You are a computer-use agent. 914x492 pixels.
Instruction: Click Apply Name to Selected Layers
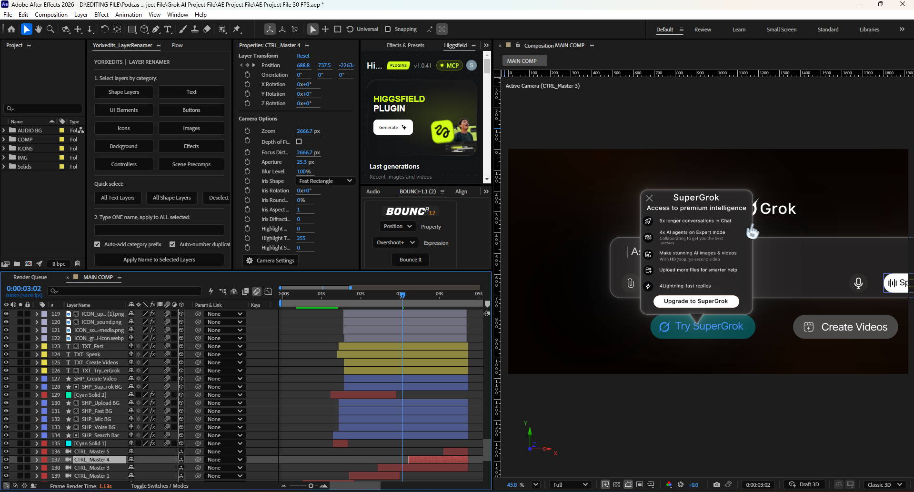(159, 260)
